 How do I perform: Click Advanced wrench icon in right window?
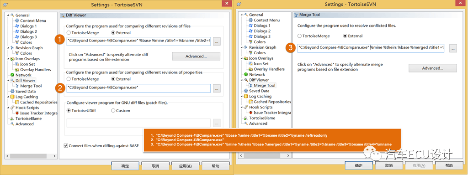pyautogui.click(x=245, y=124)
